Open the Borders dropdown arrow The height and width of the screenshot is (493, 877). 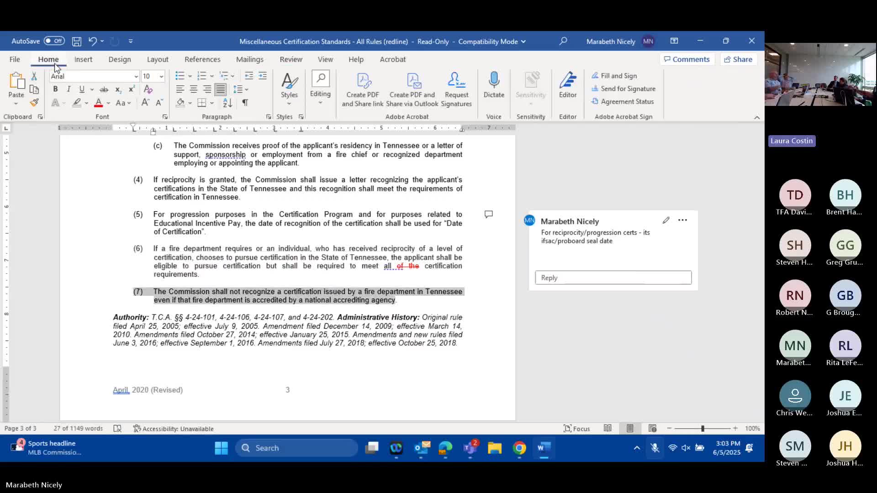coord(212,103)
